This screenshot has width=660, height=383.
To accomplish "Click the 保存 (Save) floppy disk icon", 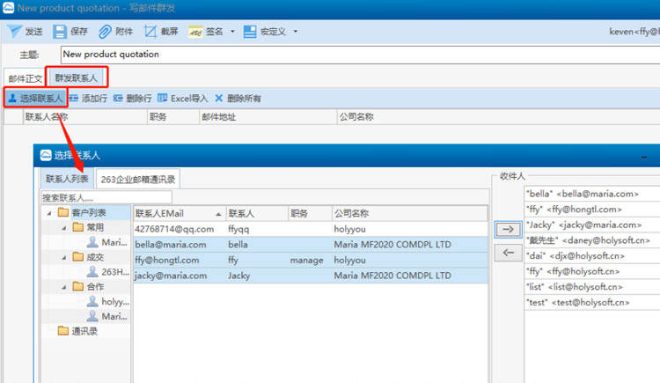I will [60, 32].
